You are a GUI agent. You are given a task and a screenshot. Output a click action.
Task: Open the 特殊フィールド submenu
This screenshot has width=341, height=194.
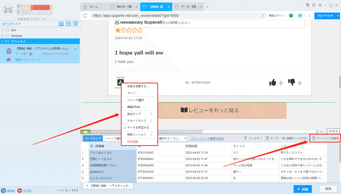[139, 135]
